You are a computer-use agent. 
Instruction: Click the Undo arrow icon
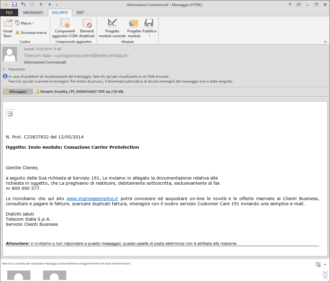coord(23,5)
